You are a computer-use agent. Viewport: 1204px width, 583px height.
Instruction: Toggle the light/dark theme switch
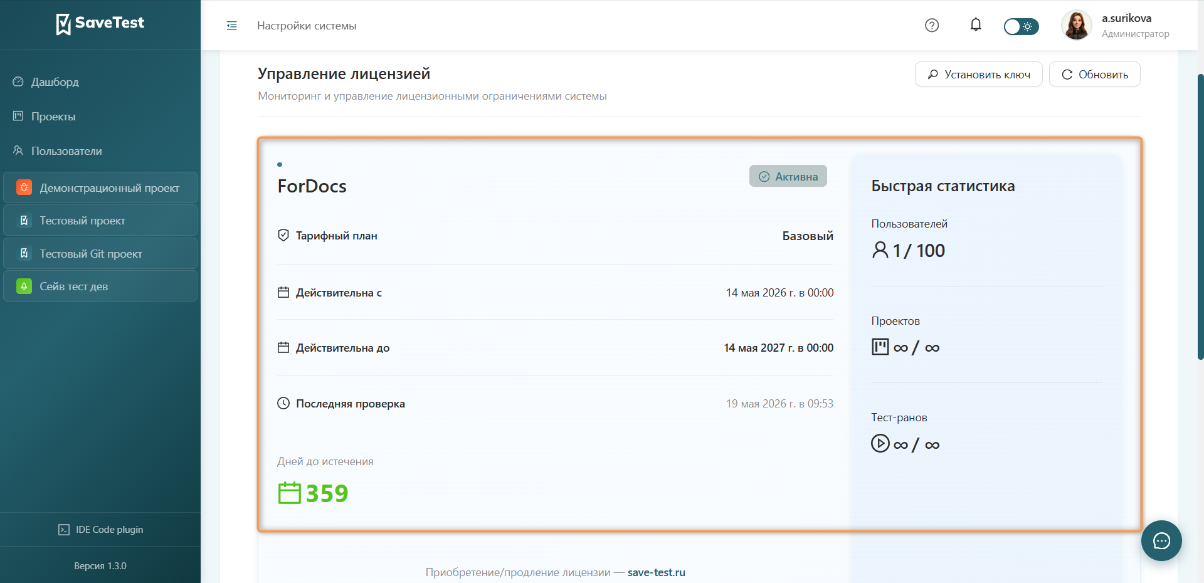point(1021,26)
